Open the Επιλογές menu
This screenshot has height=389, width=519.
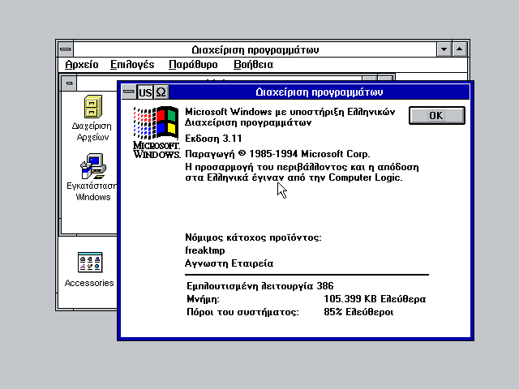coord(132,65)
